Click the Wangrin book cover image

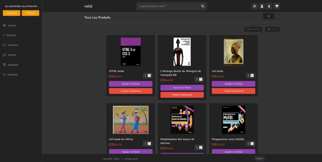coord(182,52)
